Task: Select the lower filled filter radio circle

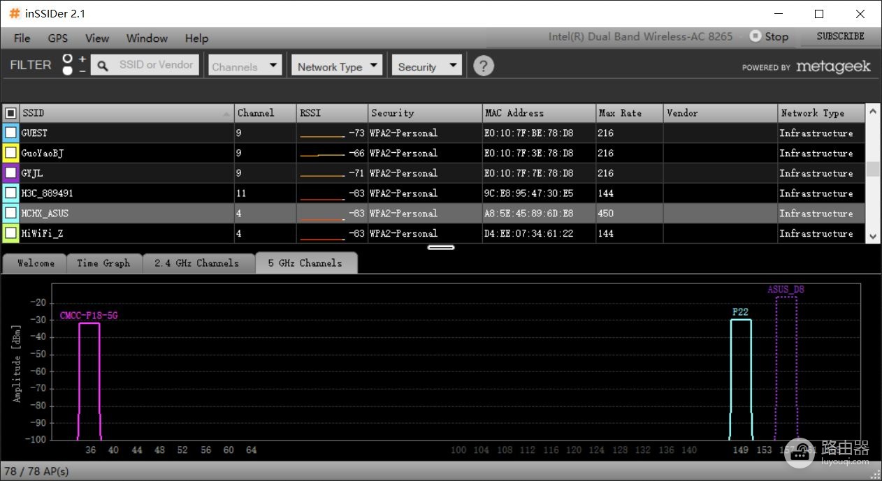Action: point(68,71)
